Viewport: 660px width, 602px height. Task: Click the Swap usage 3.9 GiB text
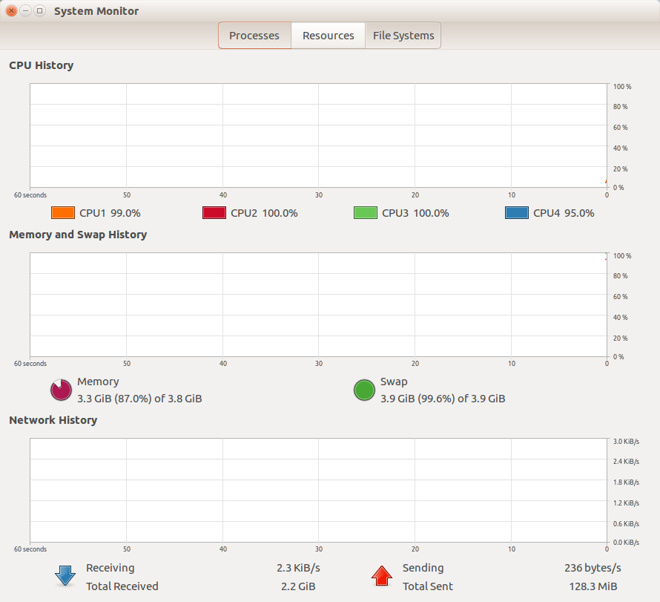pos(443,399)
